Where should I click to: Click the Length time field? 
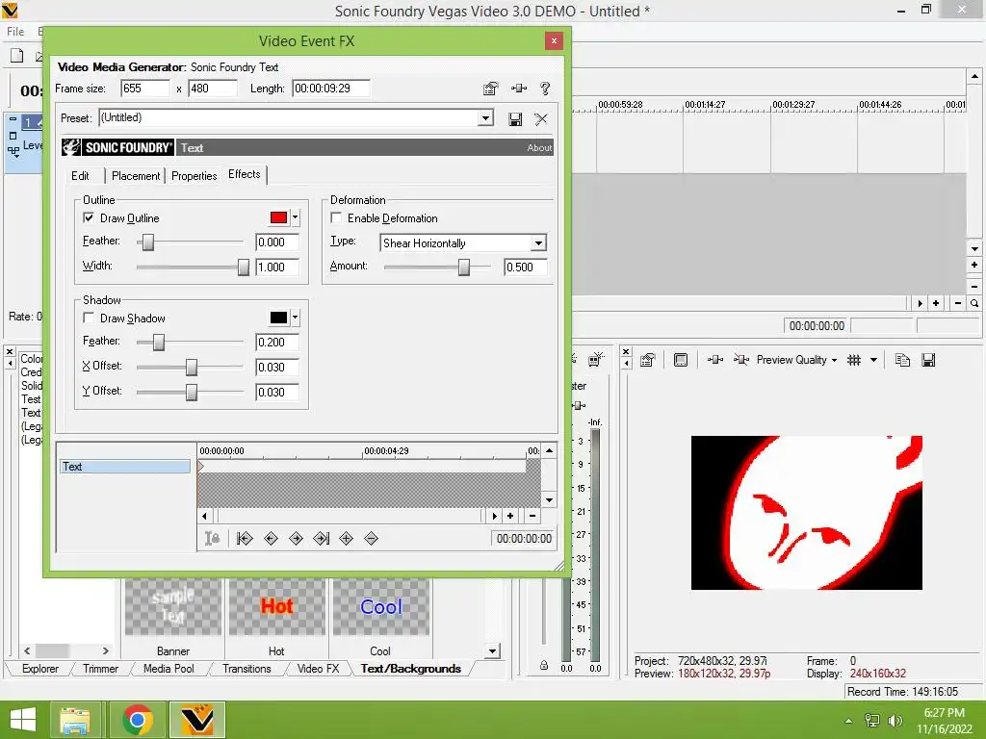(331, 89)
